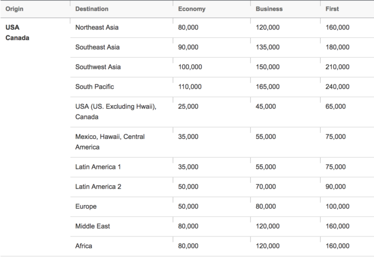Click Africa Economy value 80,000

pyautogui.click(x=188, y=246)
